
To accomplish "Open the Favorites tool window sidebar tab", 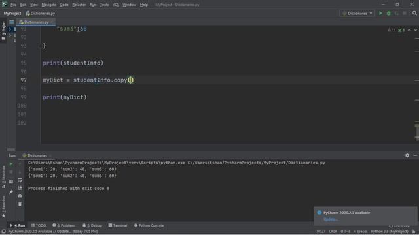I will [x=3, y=206].
